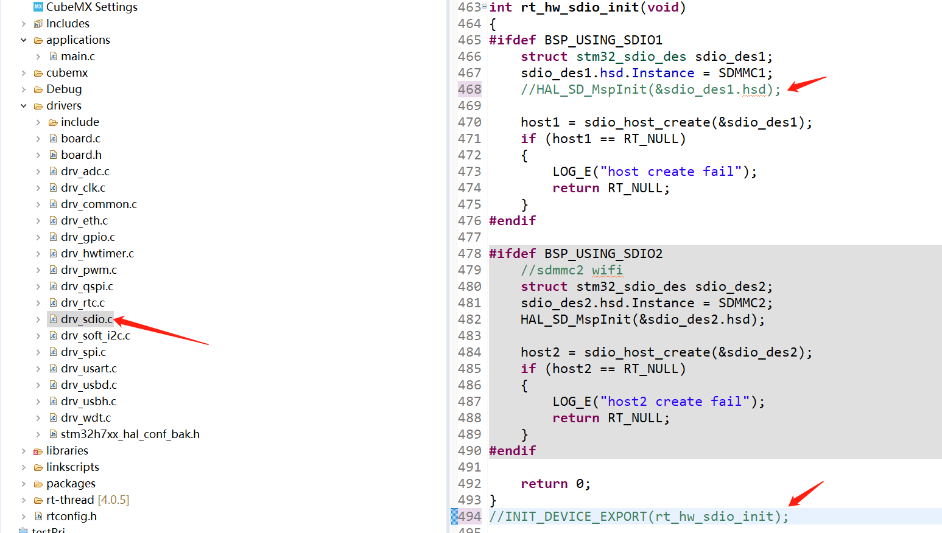Click the drv_spi.c file icon
Viewport: 942px width, 533px height.
coord(53,352)
